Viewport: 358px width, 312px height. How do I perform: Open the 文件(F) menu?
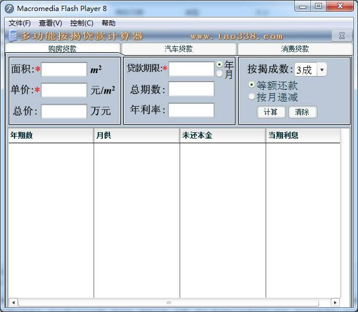(x=20, y=23)
